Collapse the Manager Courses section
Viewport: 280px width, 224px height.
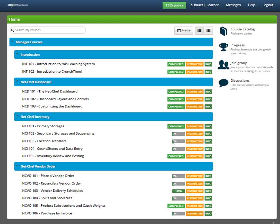[12, 42]
